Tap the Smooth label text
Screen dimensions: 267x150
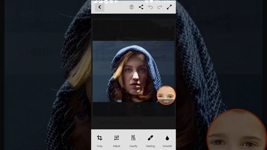167,146
